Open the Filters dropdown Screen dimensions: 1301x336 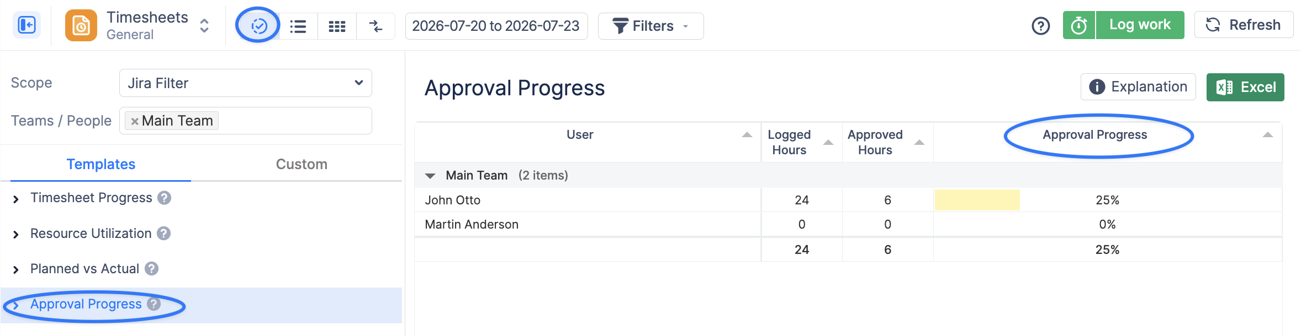pos(651,26)
